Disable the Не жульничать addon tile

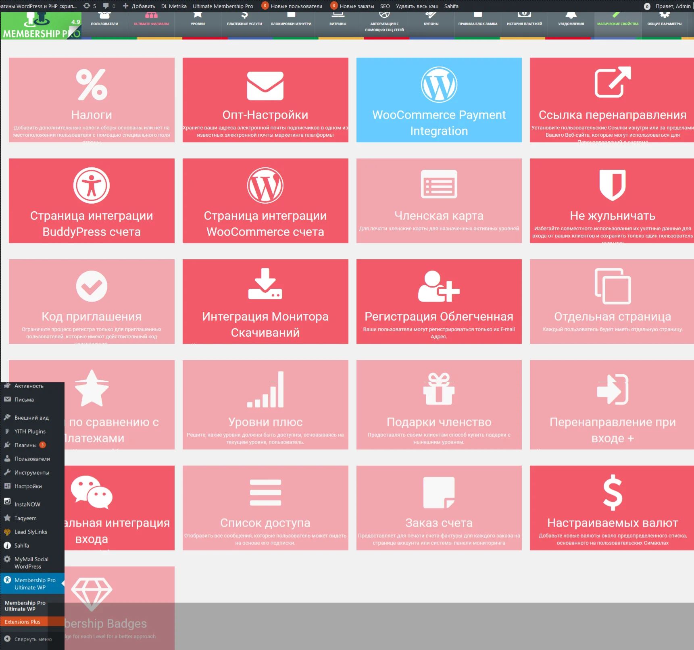(x=611, y=201)
